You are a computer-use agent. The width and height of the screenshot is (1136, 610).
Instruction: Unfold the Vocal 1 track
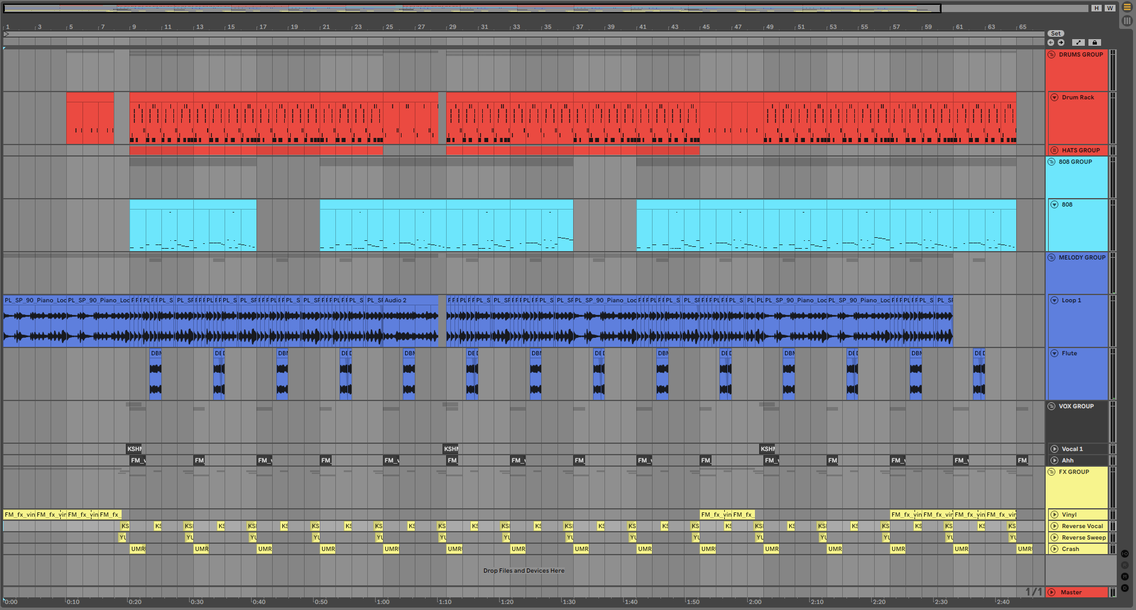point(1054,449)
